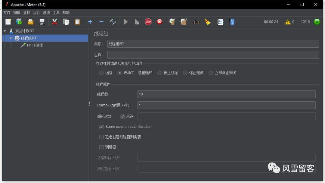This screenshot has width=325, height=183.
Task: Open a test plan file with folder icon
Action: [x=30, y=22]
